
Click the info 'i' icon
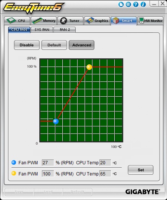[143, 4]
